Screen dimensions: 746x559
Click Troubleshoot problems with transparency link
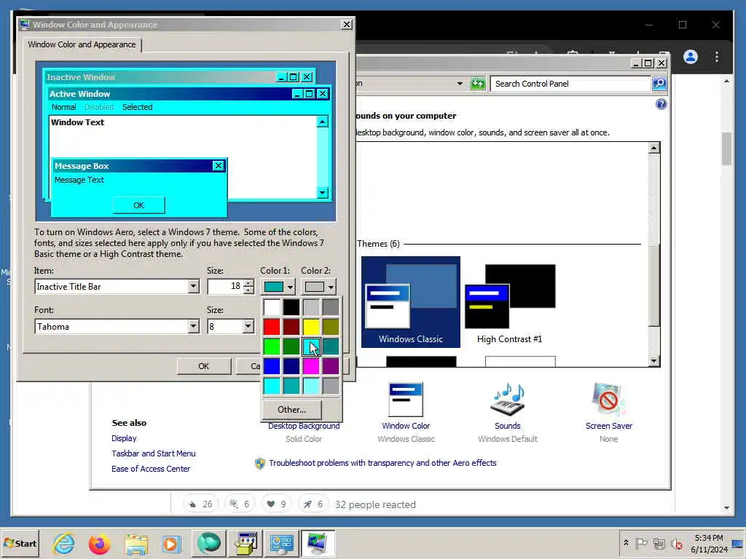click(x=382, y=463)
